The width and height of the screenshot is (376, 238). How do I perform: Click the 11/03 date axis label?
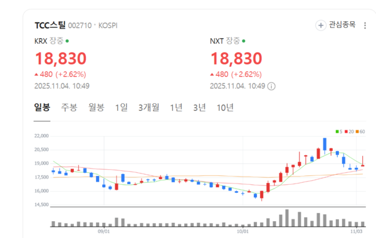(357, 231)
